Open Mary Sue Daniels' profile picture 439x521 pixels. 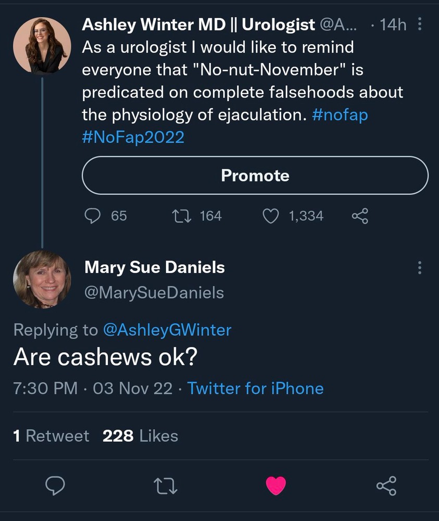pos(42,279)
